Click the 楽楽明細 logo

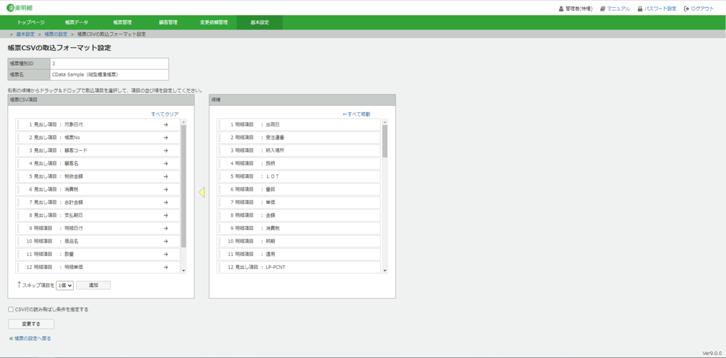pyautogui.click(x=20, y=8)
